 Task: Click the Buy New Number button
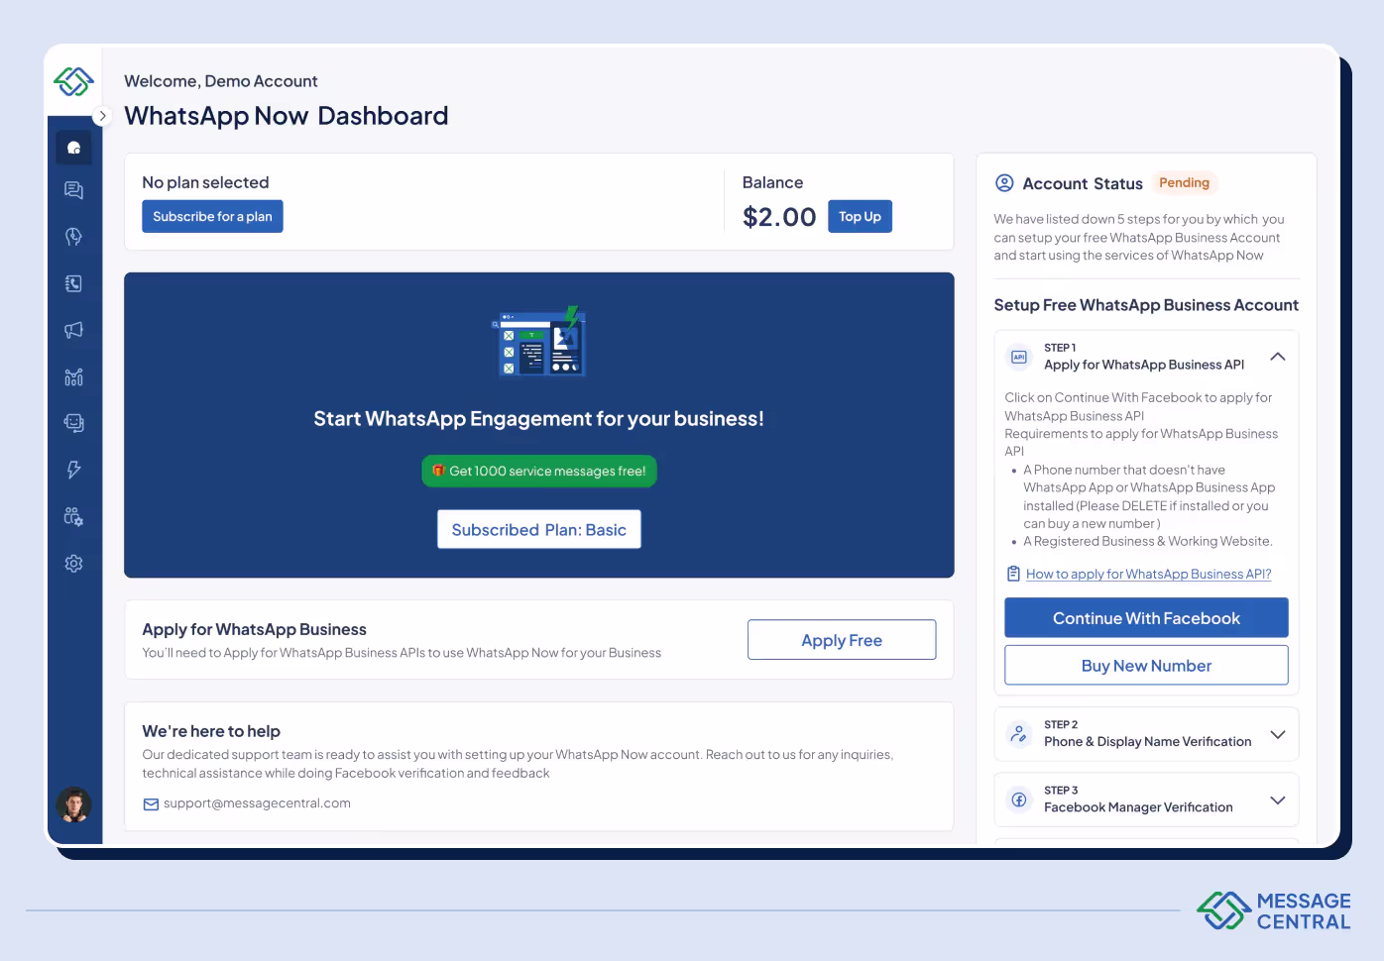click(x=1146, y=666)
